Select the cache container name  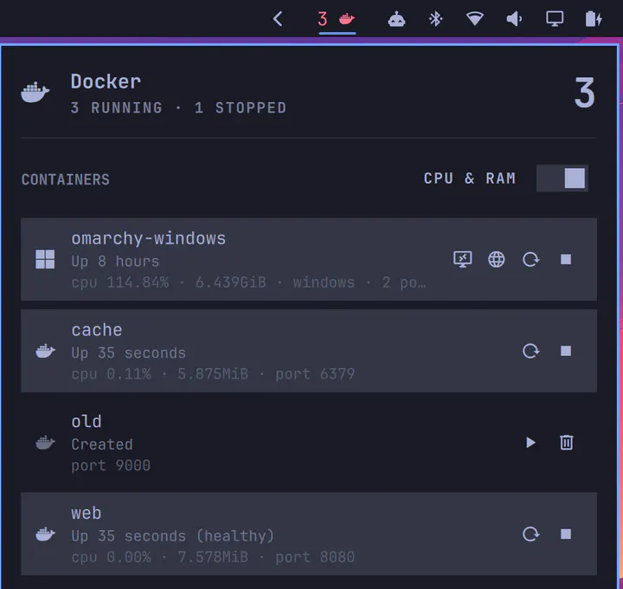click(97, 330)
